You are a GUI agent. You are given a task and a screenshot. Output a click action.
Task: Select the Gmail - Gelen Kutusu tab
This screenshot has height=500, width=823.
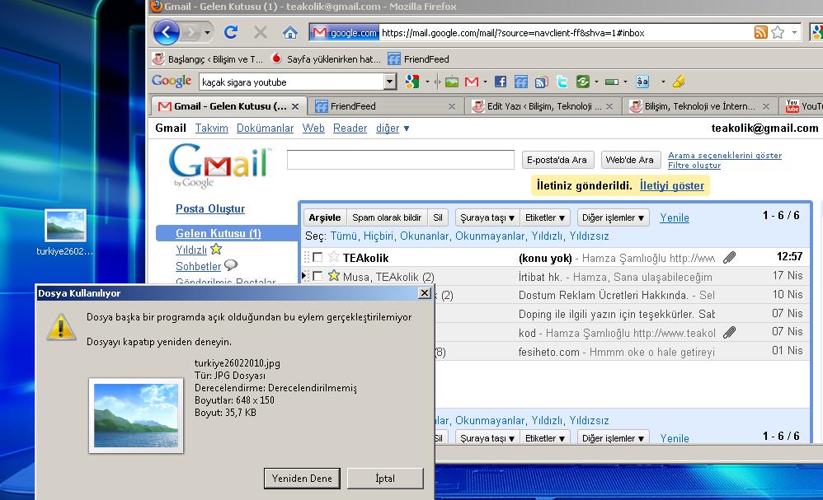(228, 106)
